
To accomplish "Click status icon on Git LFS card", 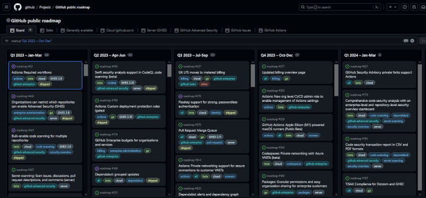I will [x=181, y=66].
